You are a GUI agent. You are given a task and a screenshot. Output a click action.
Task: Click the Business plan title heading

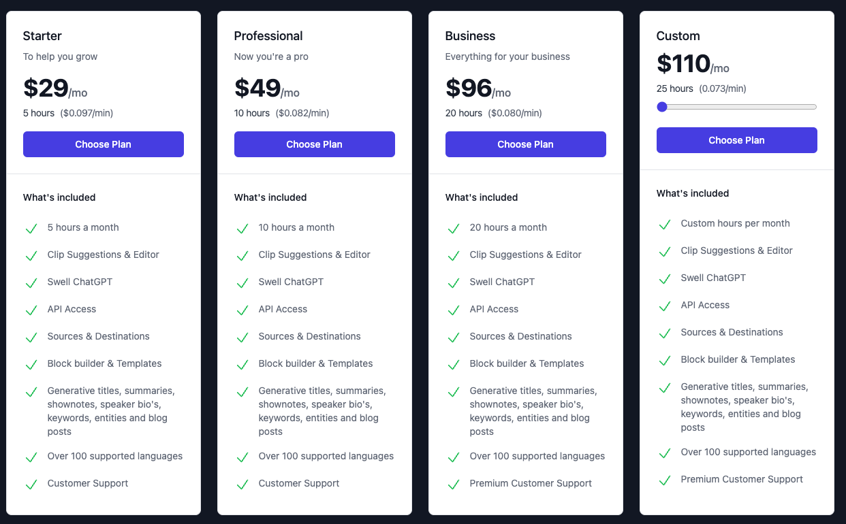[470, 36]
